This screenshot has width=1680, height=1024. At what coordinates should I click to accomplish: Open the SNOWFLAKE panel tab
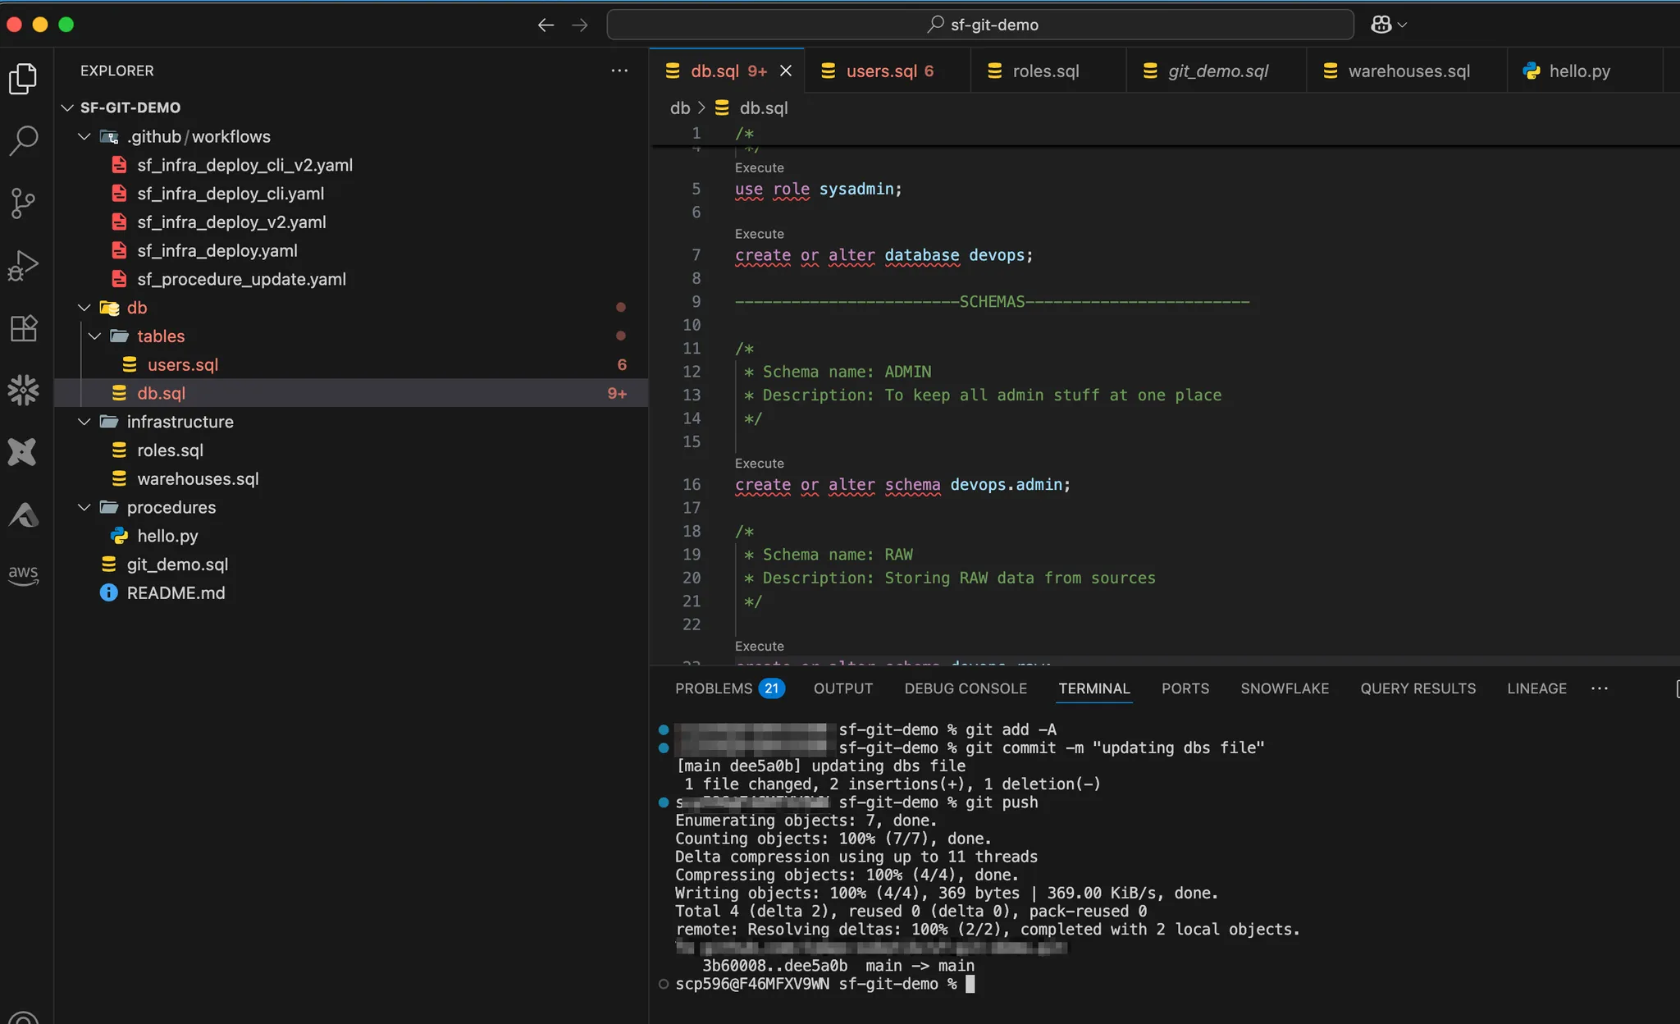1285,688
